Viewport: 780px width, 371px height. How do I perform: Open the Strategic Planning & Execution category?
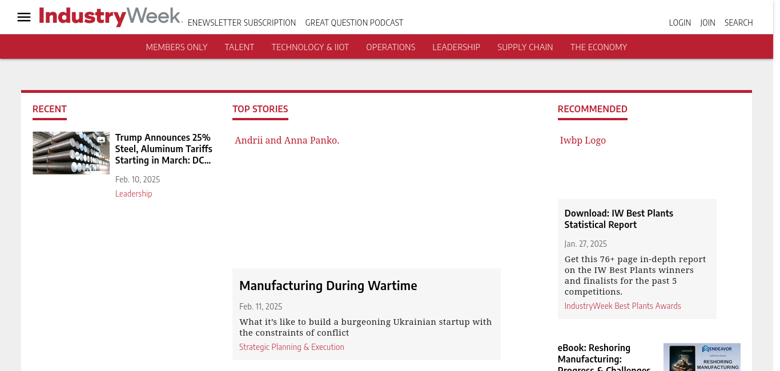pyautogui.click(x=292, y=347)
